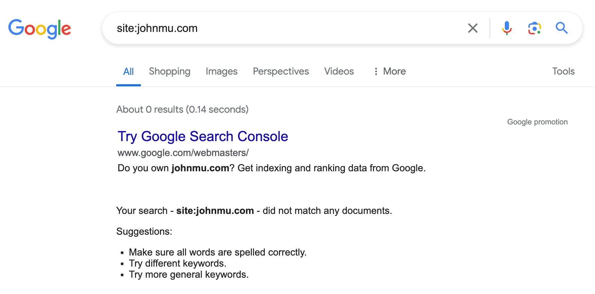The height and width of the screenshot is (294, 595).
Task: Click the www.google.com/webmasters/ URL
Action: click(x=183, y=153)
